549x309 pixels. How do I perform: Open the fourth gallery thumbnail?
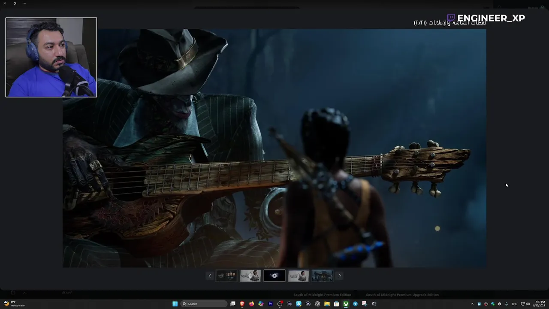coord(299,276)
